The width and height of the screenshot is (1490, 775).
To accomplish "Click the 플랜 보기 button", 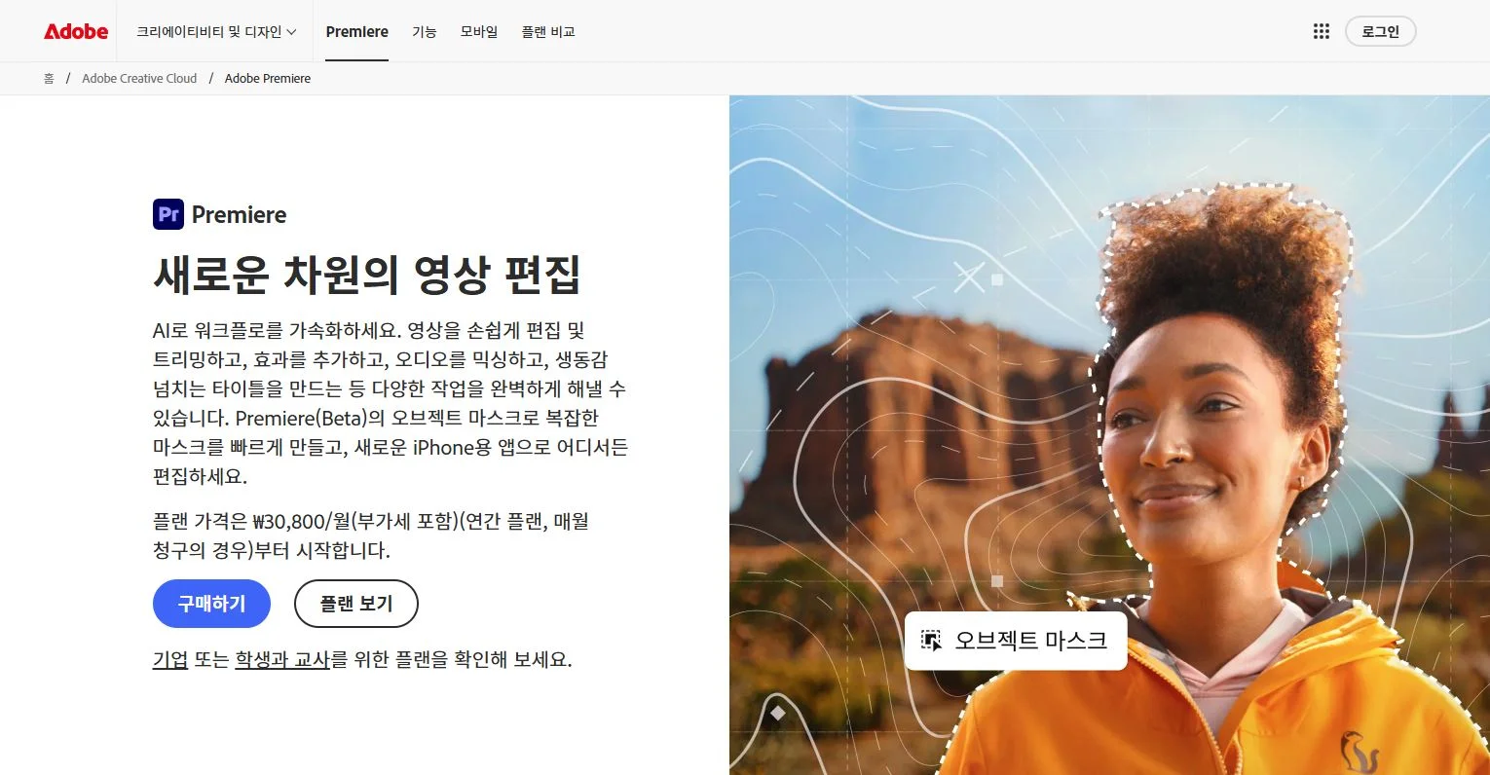I will 356,604.
